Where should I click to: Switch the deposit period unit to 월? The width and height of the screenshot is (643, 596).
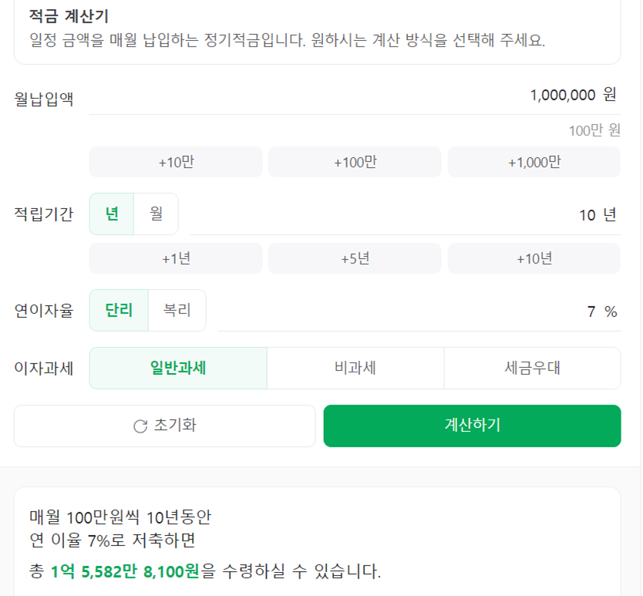(155, 214)
